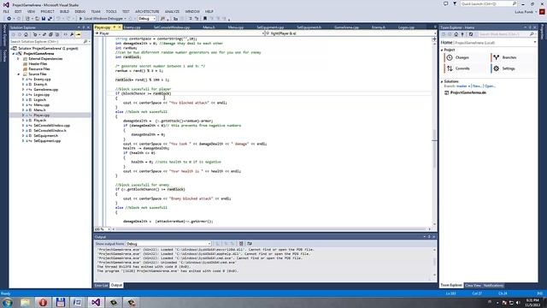The image size is (547, 308).
Task: Select SetEquipment.cpp in Solution Explorer
Action: (x=47, y=141)
